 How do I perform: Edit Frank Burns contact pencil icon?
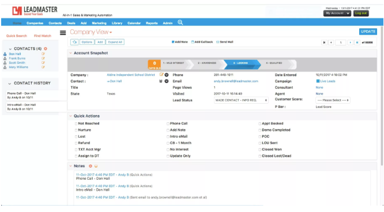pos(43,58)
